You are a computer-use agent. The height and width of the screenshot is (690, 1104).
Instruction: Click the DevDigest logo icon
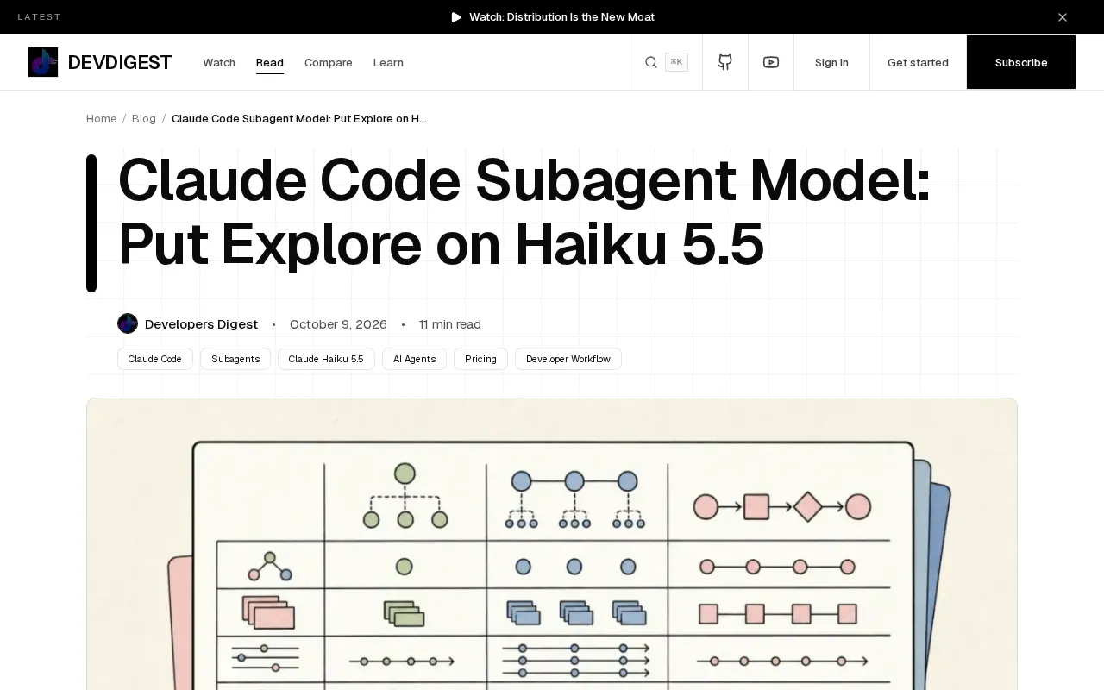click(43, 62)
